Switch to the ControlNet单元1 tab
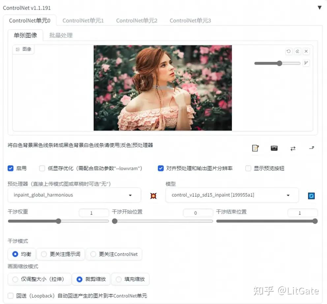Viewport: 327px width, 304px height. coord(83,20)
